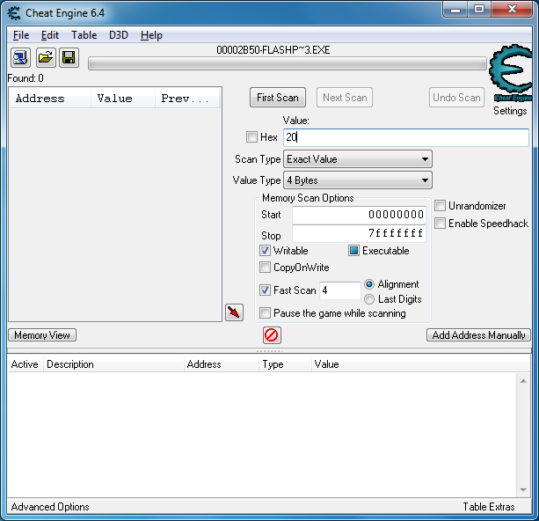Click the Undo Scan button
Image resolution: width=539 pixels, height=521 pixels.
[x=456, y=98]
